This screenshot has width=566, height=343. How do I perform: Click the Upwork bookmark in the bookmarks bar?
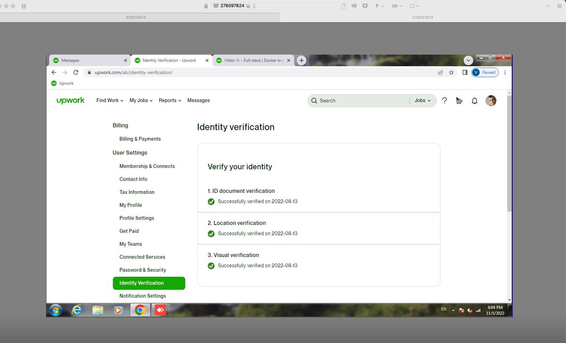tap(62, 84)
